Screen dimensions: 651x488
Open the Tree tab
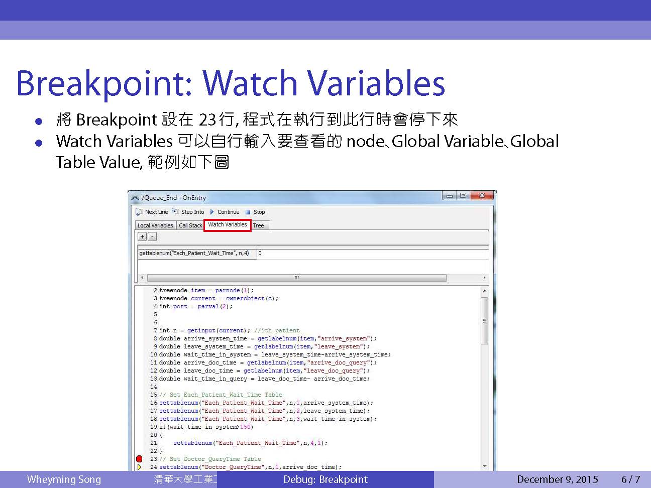259,225
